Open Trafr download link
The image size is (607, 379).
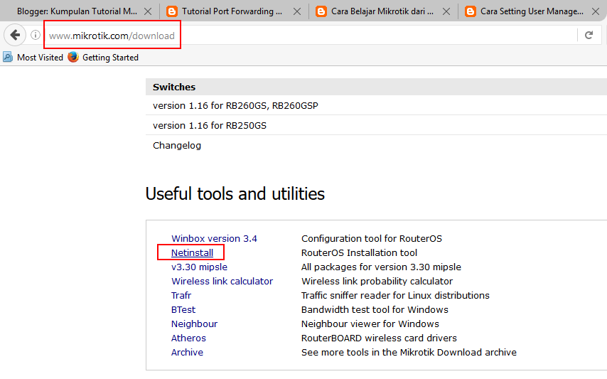point(181,295)
